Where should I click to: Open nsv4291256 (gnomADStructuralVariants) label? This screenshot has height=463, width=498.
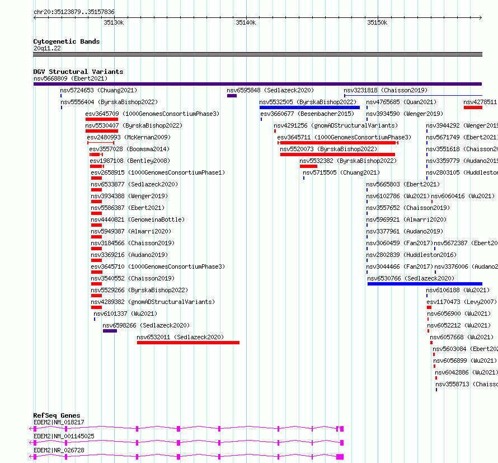336,125
